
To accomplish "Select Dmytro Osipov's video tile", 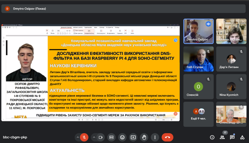I will 198,31.
